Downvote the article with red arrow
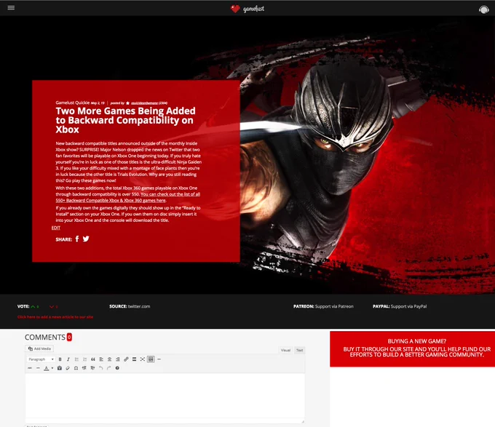 (52, 306)
